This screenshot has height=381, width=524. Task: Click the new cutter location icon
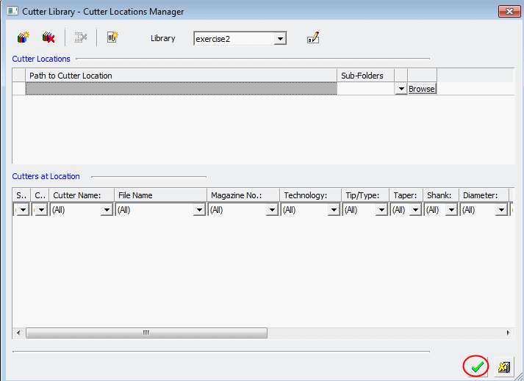(112, 37)
